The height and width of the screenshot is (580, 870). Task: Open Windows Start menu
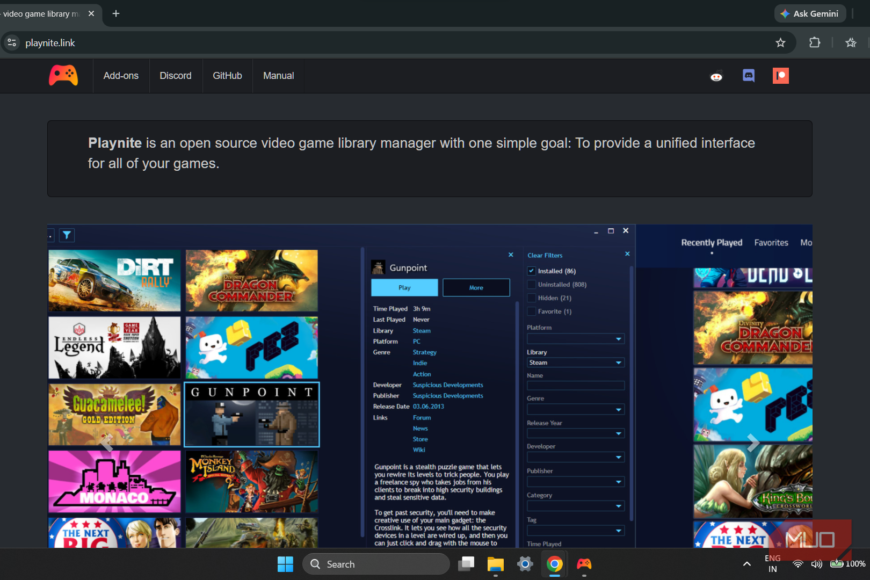click(x=285, y=564)
